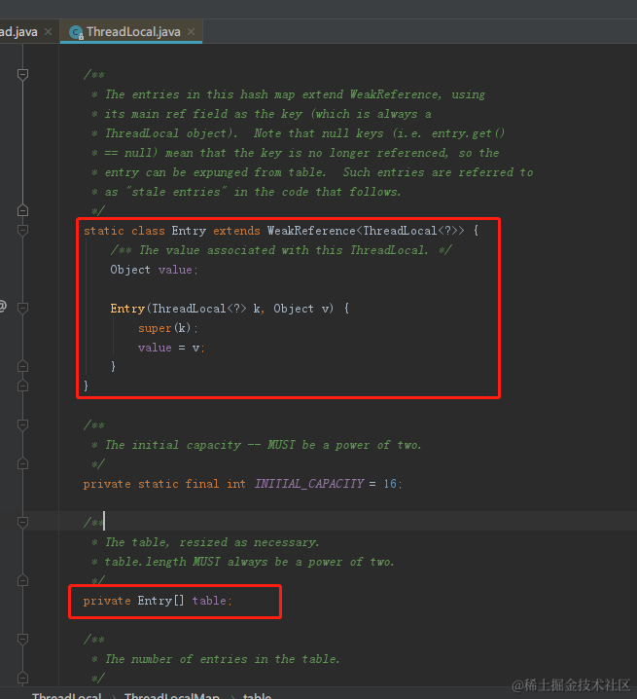Click the Entry class closing fold marker

tap(22, 386)
